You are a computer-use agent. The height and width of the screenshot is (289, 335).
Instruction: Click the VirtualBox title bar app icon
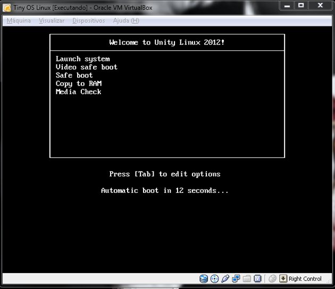tap(7, 8)
